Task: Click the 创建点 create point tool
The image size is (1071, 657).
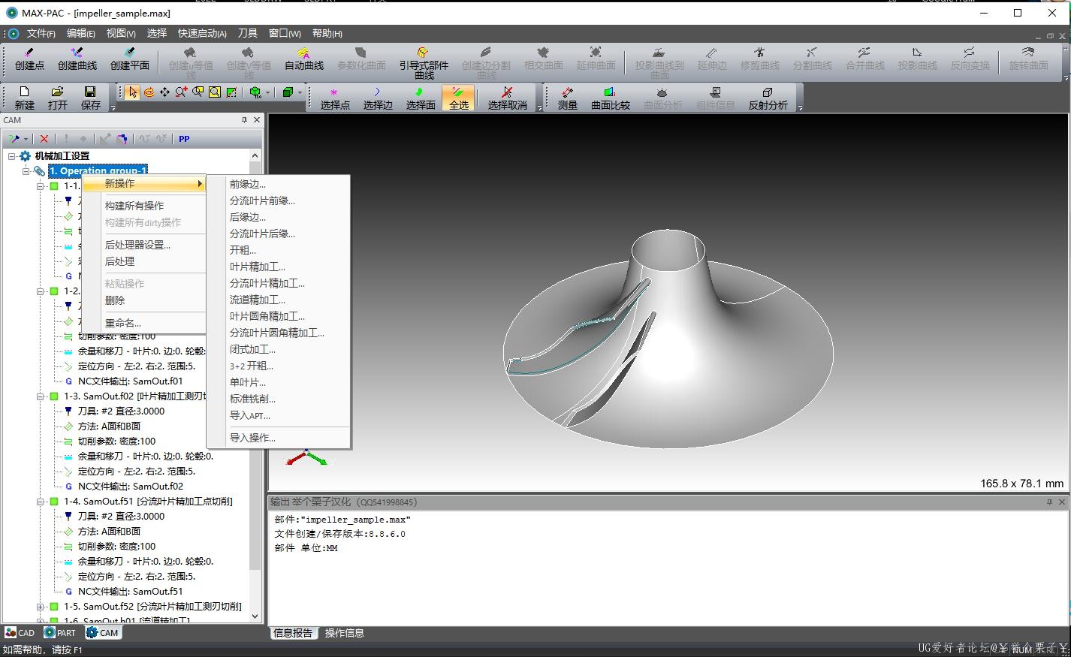Action: tap(29, 59)
